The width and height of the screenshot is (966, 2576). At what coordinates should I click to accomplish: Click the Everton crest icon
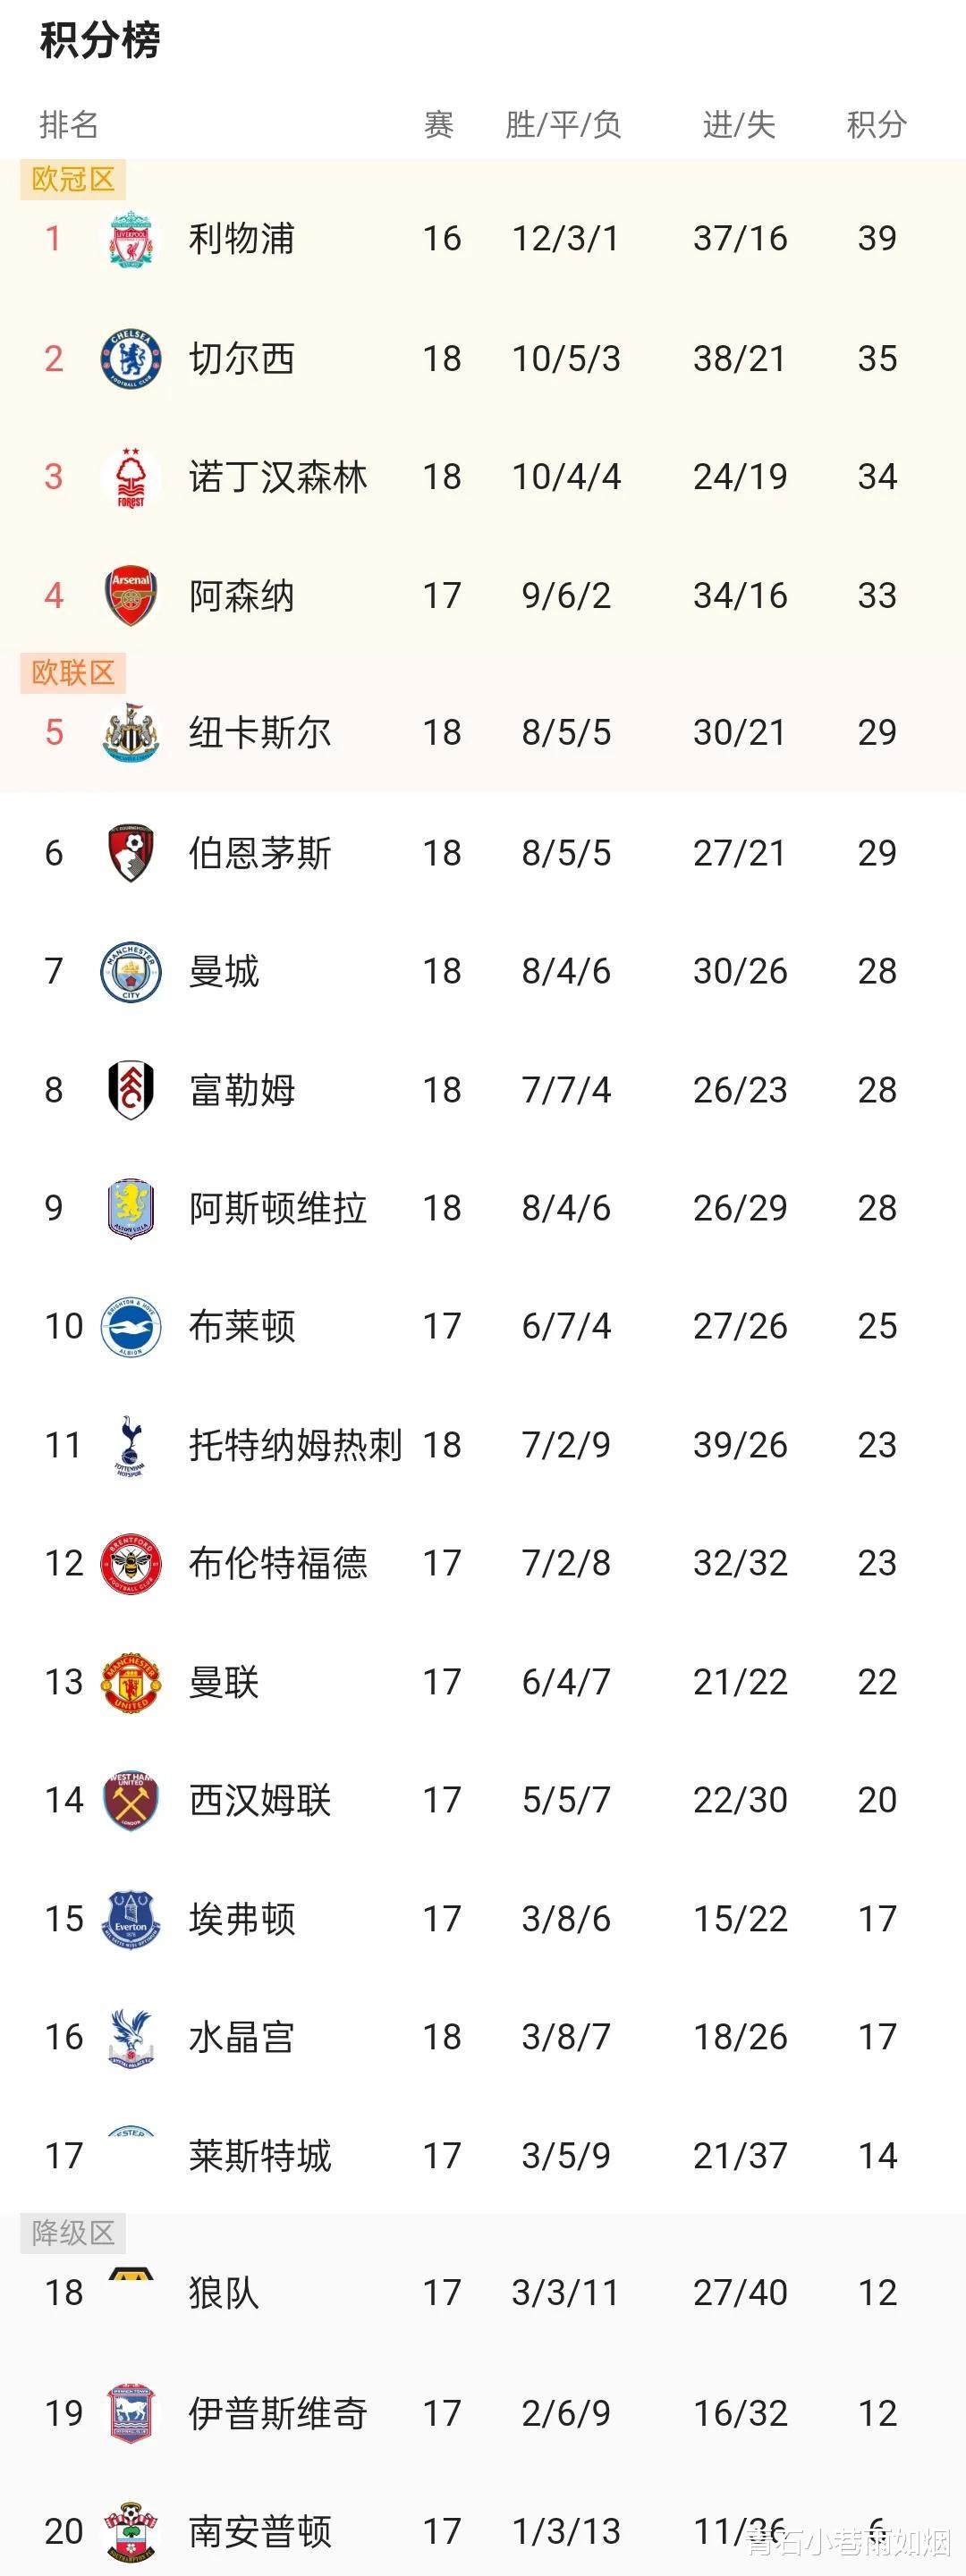coord(131,1920)
